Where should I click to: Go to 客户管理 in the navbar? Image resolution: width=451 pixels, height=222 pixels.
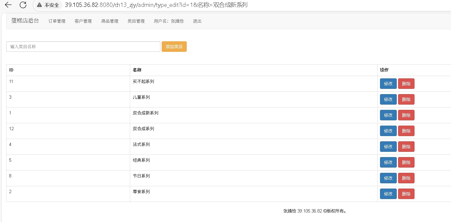[x=83, y=21]
